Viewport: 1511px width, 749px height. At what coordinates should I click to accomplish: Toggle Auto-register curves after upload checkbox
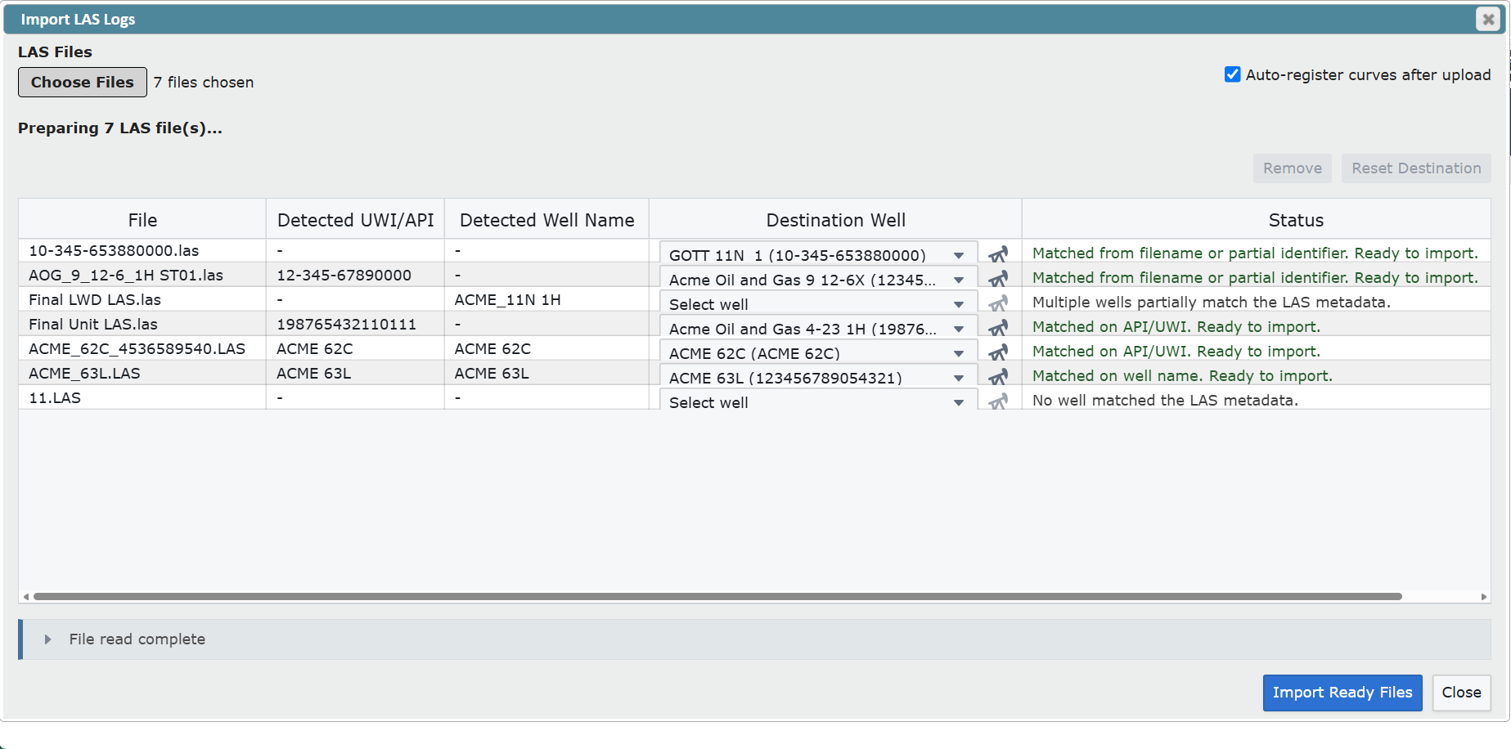coord(1232,74)
